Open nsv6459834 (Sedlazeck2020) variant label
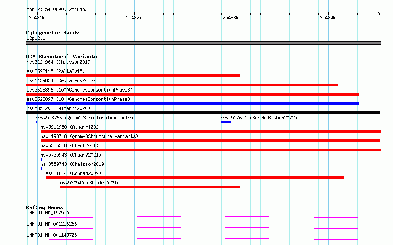 (61, 80)
